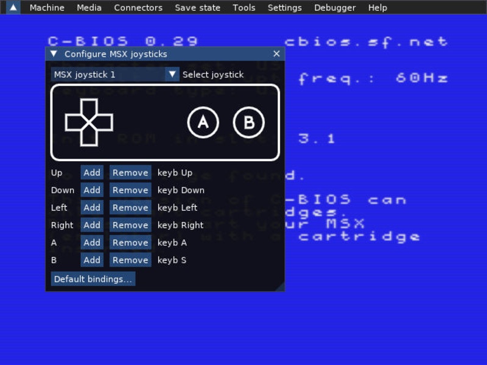Viewport: 487px width, 365px height.
Task: Remove the binding in the B row
Action: pos(130,260)
